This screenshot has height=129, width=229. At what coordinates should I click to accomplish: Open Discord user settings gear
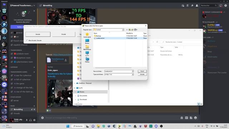click(x=34, y=120)
